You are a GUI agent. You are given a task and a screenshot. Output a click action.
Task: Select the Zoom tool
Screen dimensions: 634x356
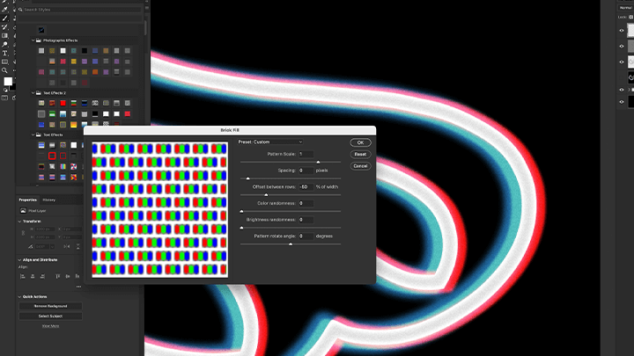click(x=5, y=70)
